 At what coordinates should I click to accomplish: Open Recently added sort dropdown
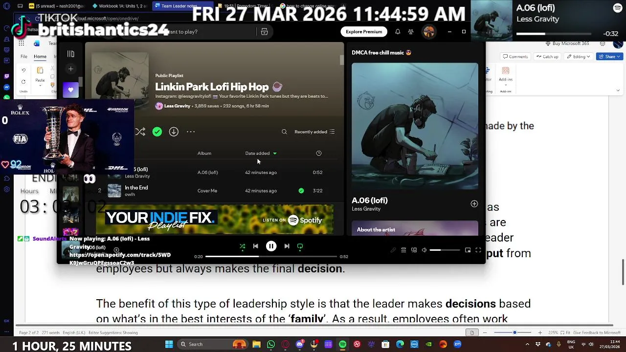[314, 132]
